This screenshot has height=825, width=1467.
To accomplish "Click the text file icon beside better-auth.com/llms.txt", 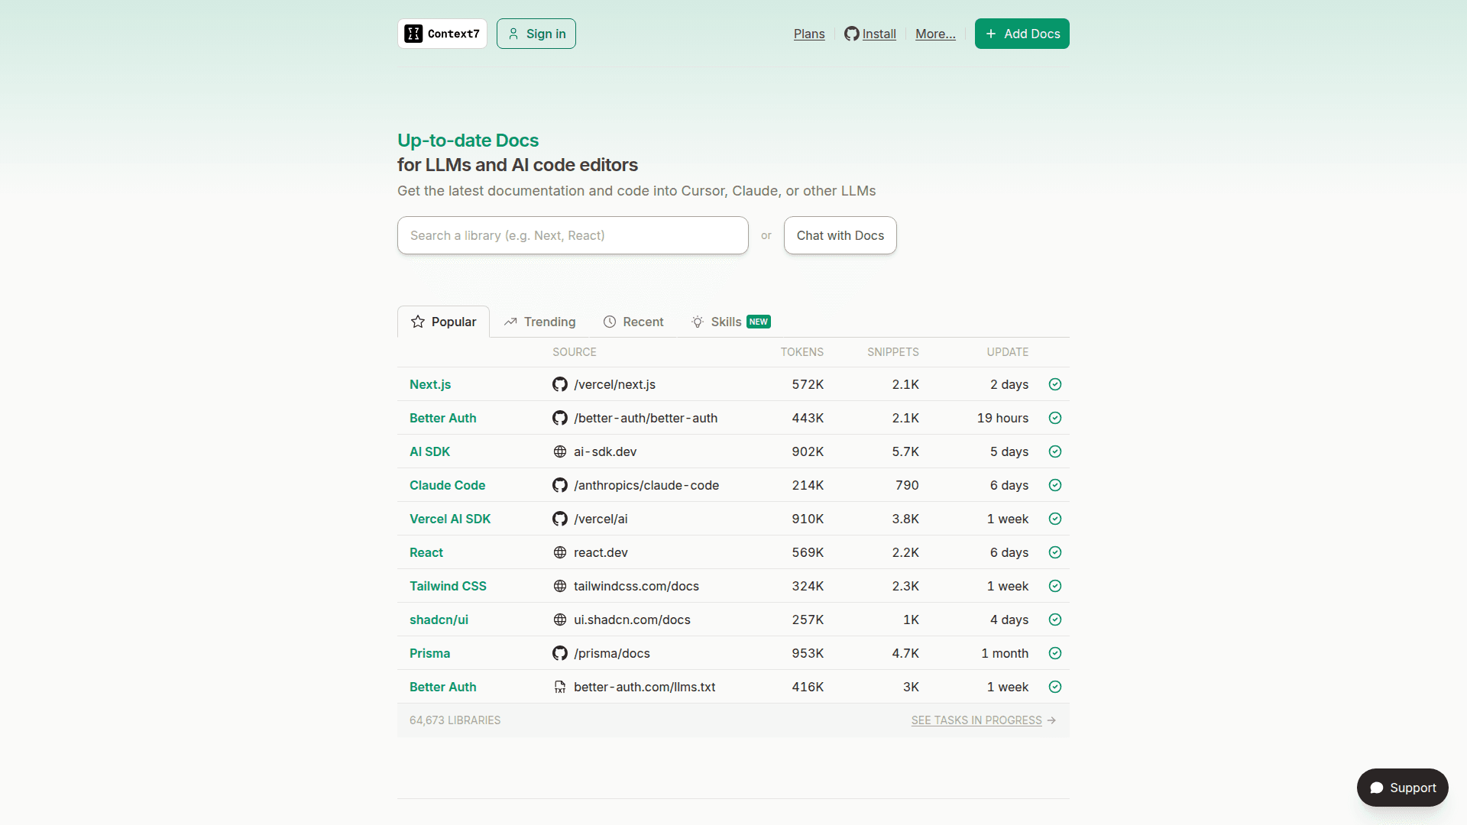I will (x=560, y=687).
